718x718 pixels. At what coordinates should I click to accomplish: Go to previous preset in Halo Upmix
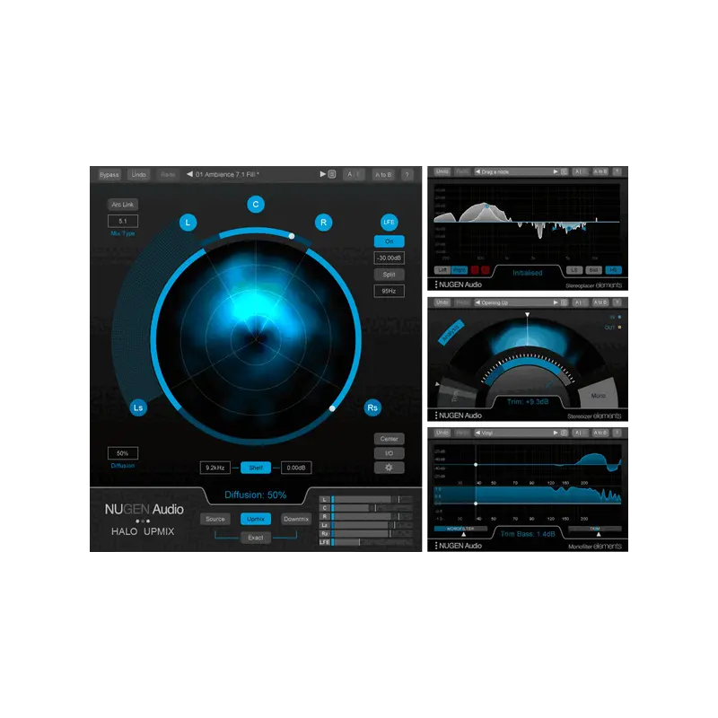(189, 174)
